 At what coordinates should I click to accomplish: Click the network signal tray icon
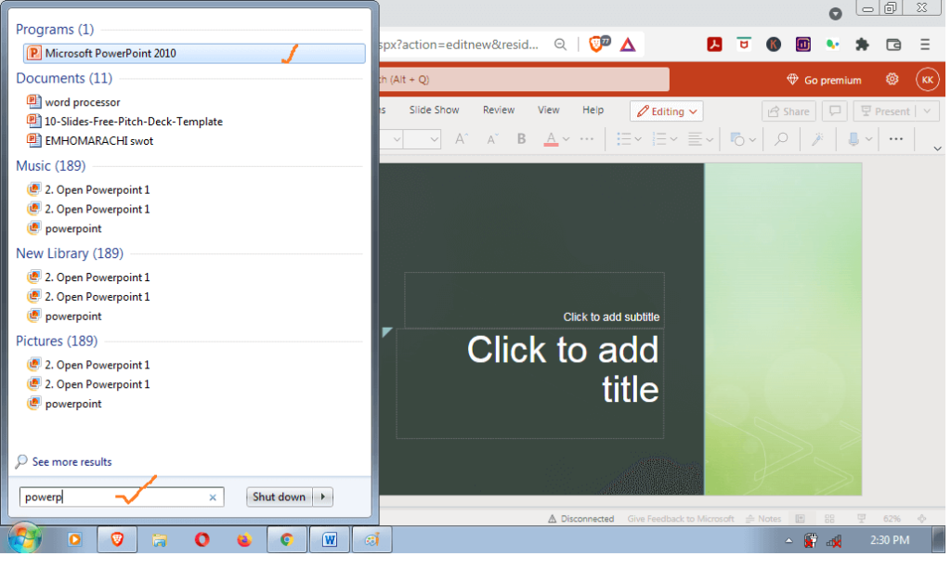(x=834, y=541)
